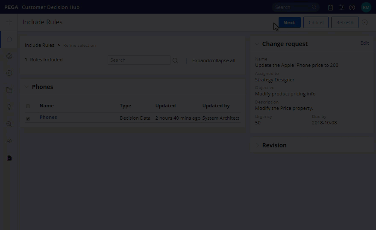Click the Cancel button
The height and width of the screenshot is (230, 376).
(316, 23)
